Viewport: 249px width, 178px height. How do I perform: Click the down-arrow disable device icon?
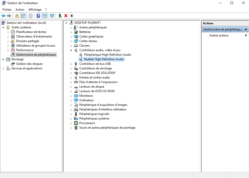[72, 16]
